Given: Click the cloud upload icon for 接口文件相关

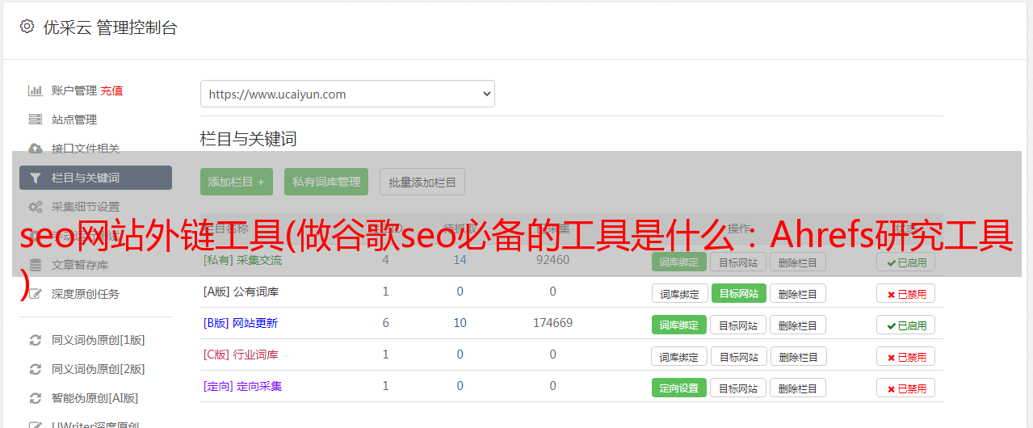Looking at the screenshot, I should click(x=35, y=149).
